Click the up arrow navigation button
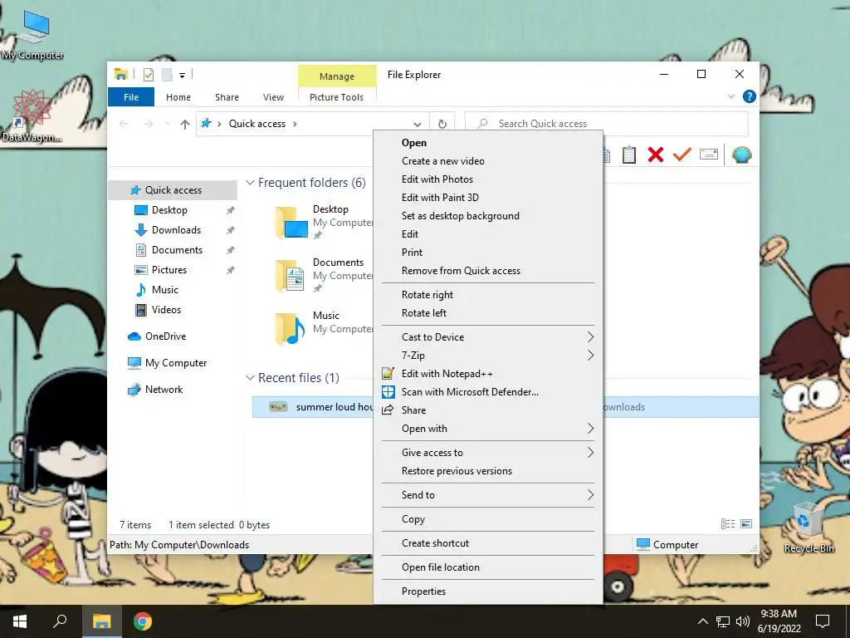 point(185,125)
